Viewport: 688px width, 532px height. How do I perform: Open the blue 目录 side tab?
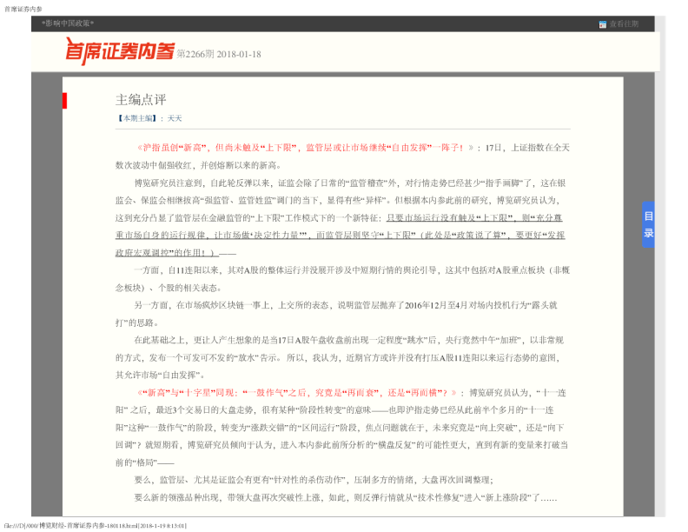(x=649, y=224)
